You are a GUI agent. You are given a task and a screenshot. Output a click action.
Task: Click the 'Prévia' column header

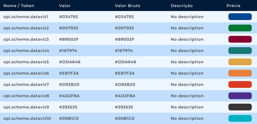click(x=233, y=6)
